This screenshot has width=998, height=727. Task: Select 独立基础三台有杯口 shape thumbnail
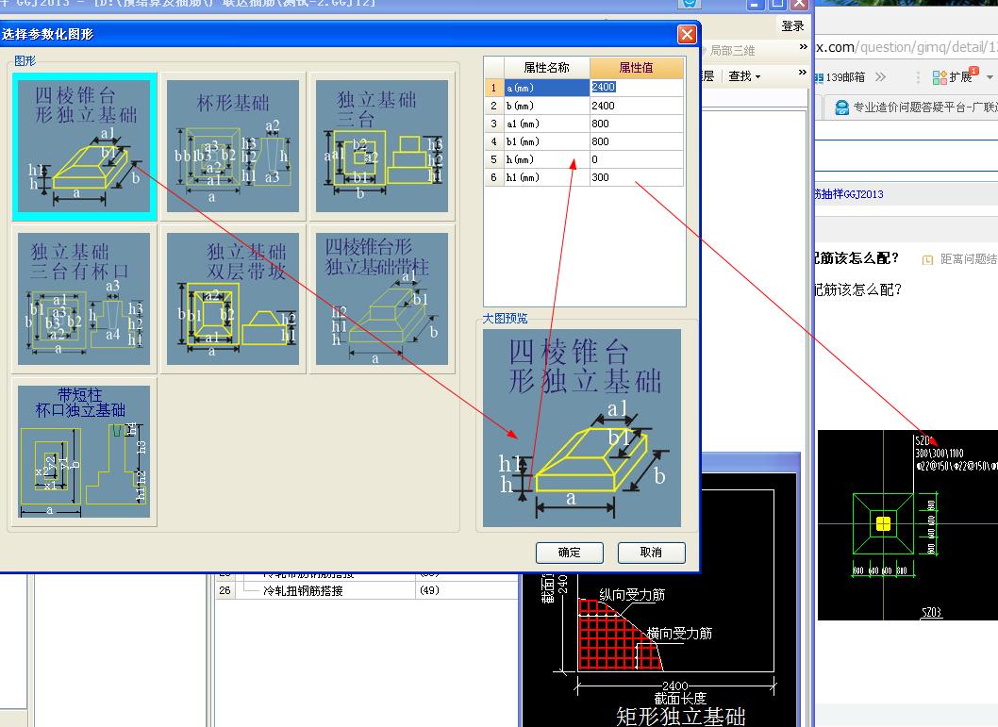tap(84, 298)
